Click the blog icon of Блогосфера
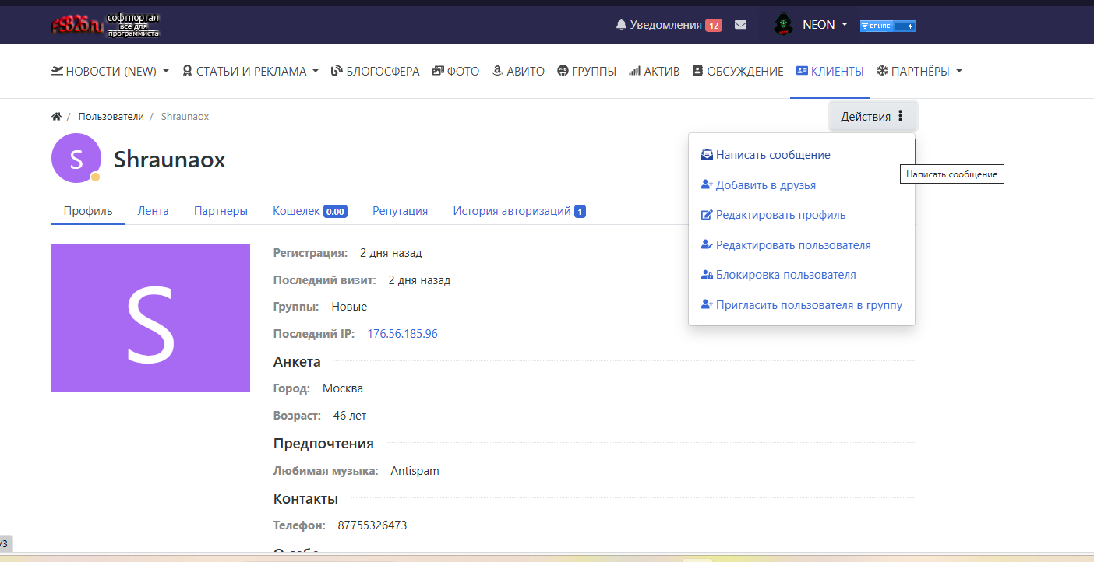This screenshot has height=562, width=1094. 337,71
